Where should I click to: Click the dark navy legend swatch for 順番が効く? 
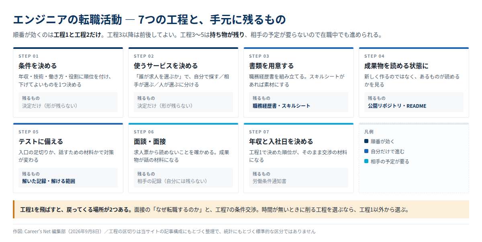[x=366, y=141]
